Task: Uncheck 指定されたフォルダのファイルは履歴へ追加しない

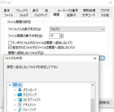Action: (10, 47)
